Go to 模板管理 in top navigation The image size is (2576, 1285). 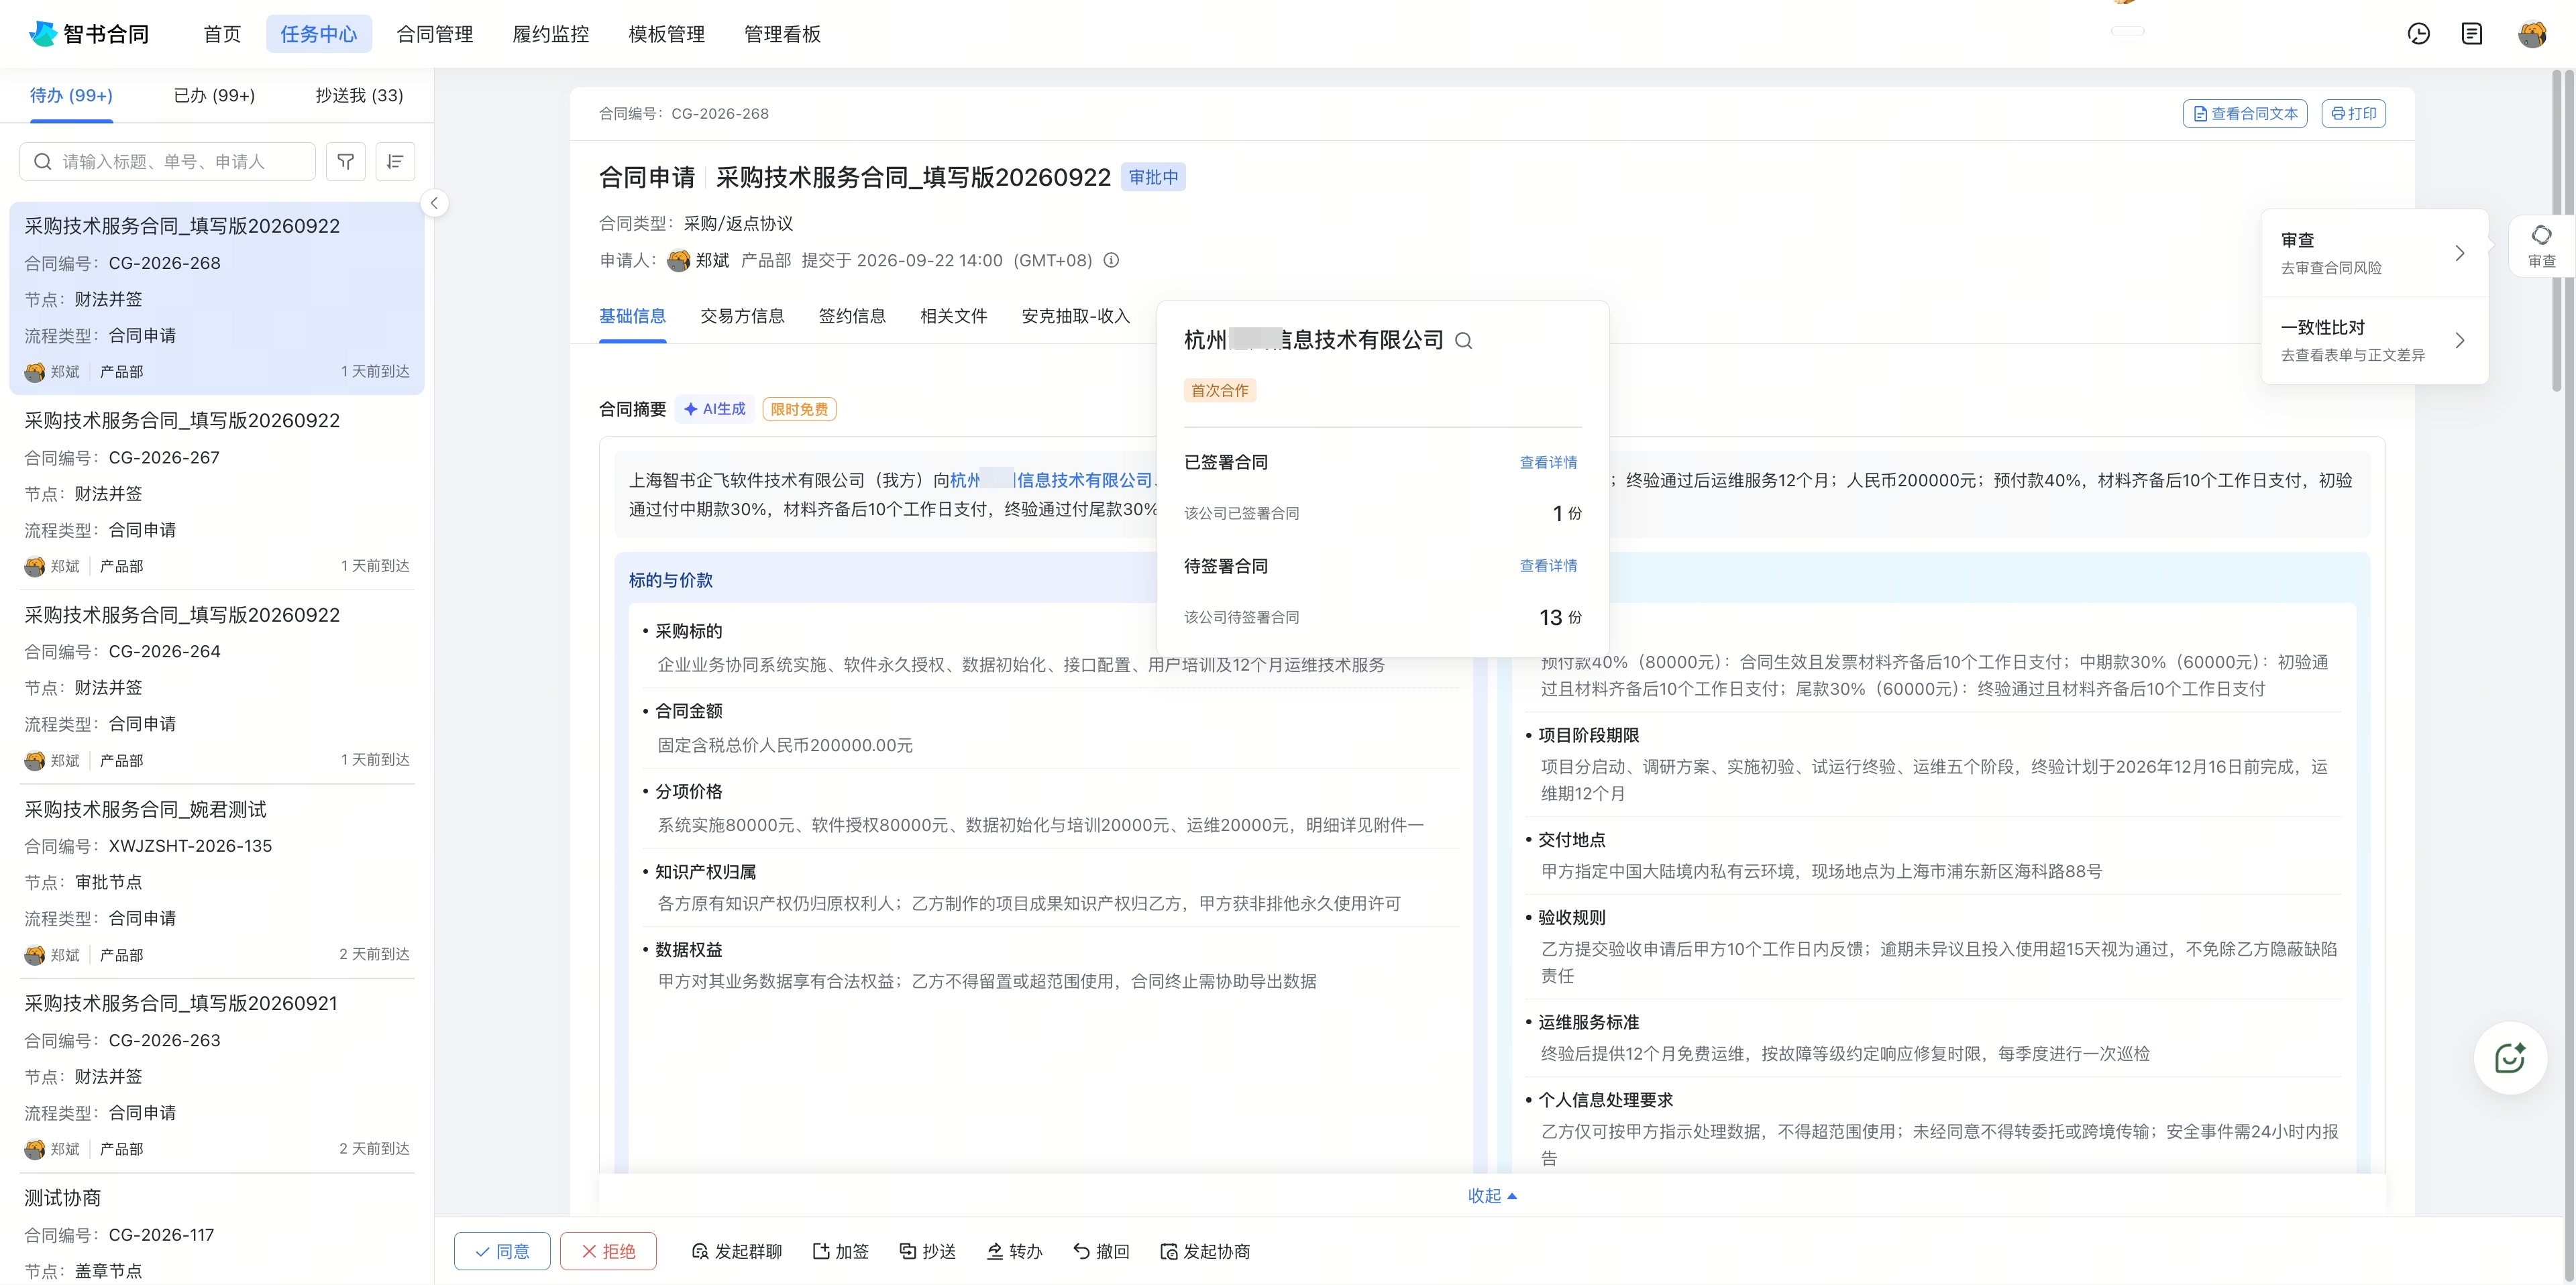(667, 34)
